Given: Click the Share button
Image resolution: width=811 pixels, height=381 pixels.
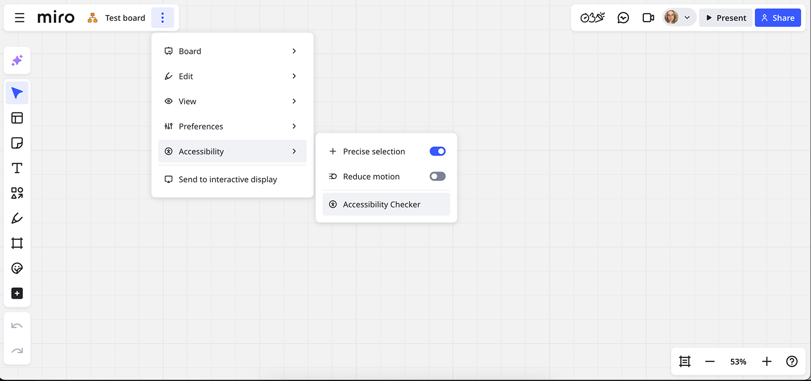Looking at the screenshot, I should tap(777, 17).
